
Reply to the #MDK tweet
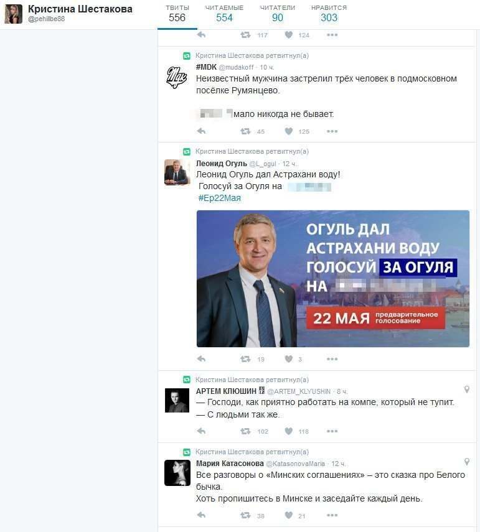click(x=201, y=131)
